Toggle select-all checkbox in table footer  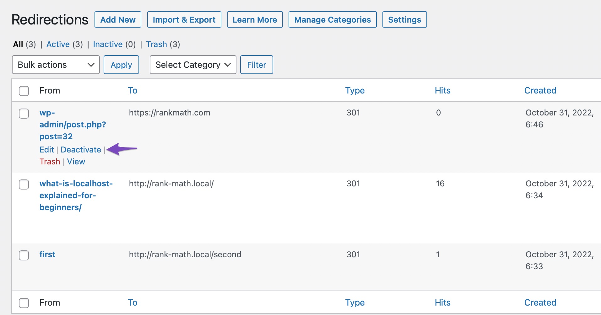click(x=24, y=303)
